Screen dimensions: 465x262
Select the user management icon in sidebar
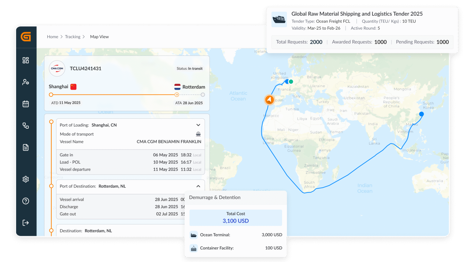[26, 82]
